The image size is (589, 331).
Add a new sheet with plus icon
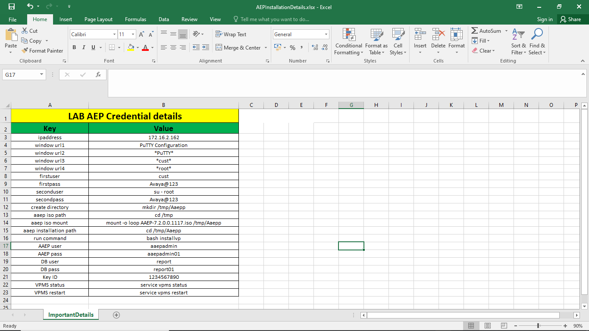[x=116, y=315]
